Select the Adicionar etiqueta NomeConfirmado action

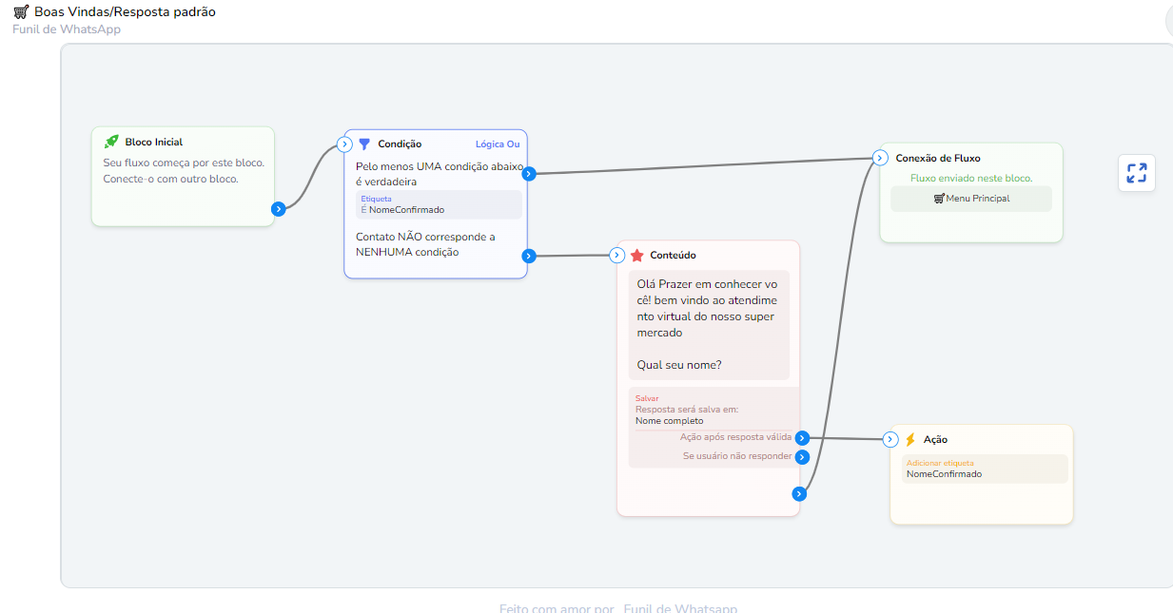point(984,469)
